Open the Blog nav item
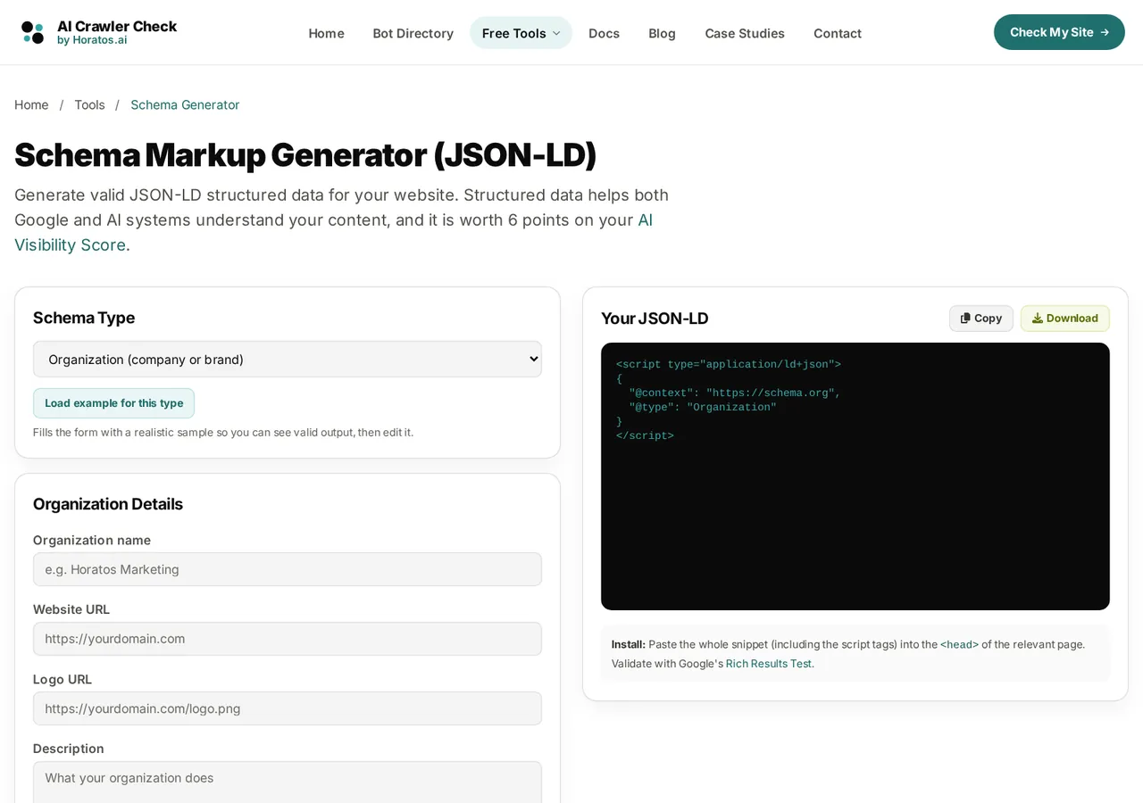1143x803 pixels. [662, 33]
